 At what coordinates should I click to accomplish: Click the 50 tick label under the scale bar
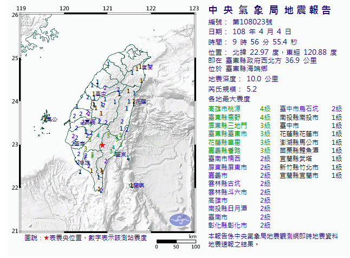tap(176, 247)
